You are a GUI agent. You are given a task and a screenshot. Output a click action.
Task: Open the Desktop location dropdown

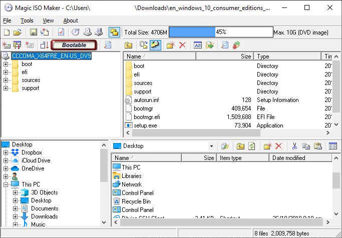[211, 146]
